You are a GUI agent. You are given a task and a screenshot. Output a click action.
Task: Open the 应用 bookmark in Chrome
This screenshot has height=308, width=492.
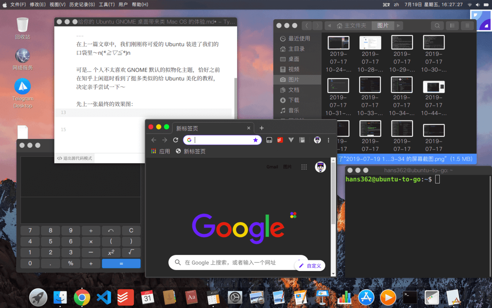[160, 151]
